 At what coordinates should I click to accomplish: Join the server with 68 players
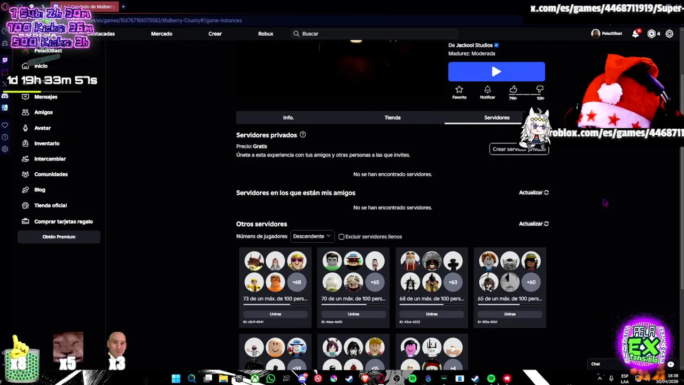(431, 314)
